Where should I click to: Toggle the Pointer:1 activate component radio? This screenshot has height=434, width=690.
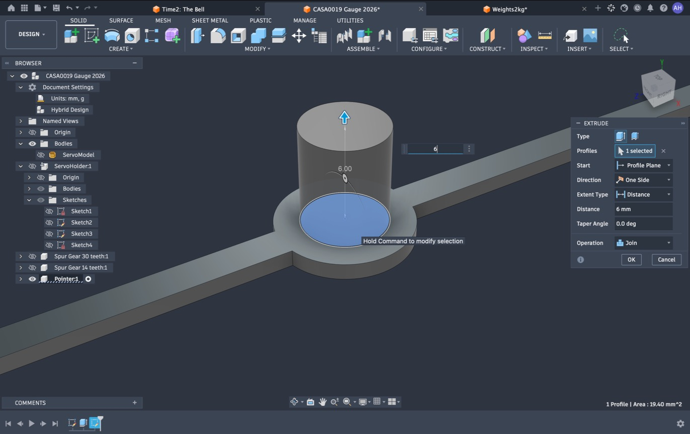[88, 279]
